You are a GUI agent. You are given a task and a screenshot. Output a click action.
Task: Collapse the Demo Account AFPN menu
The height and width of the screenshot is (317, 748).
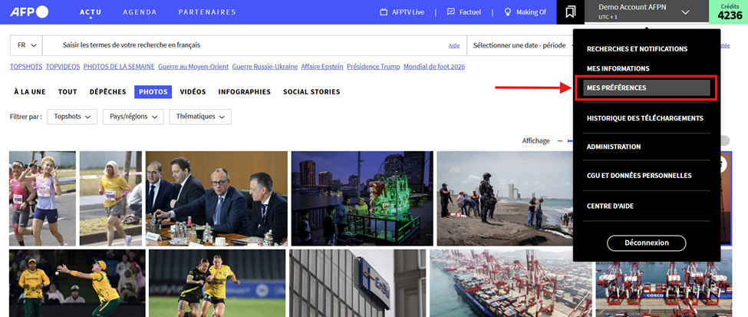pyautogui.click(x=684, y=12)
